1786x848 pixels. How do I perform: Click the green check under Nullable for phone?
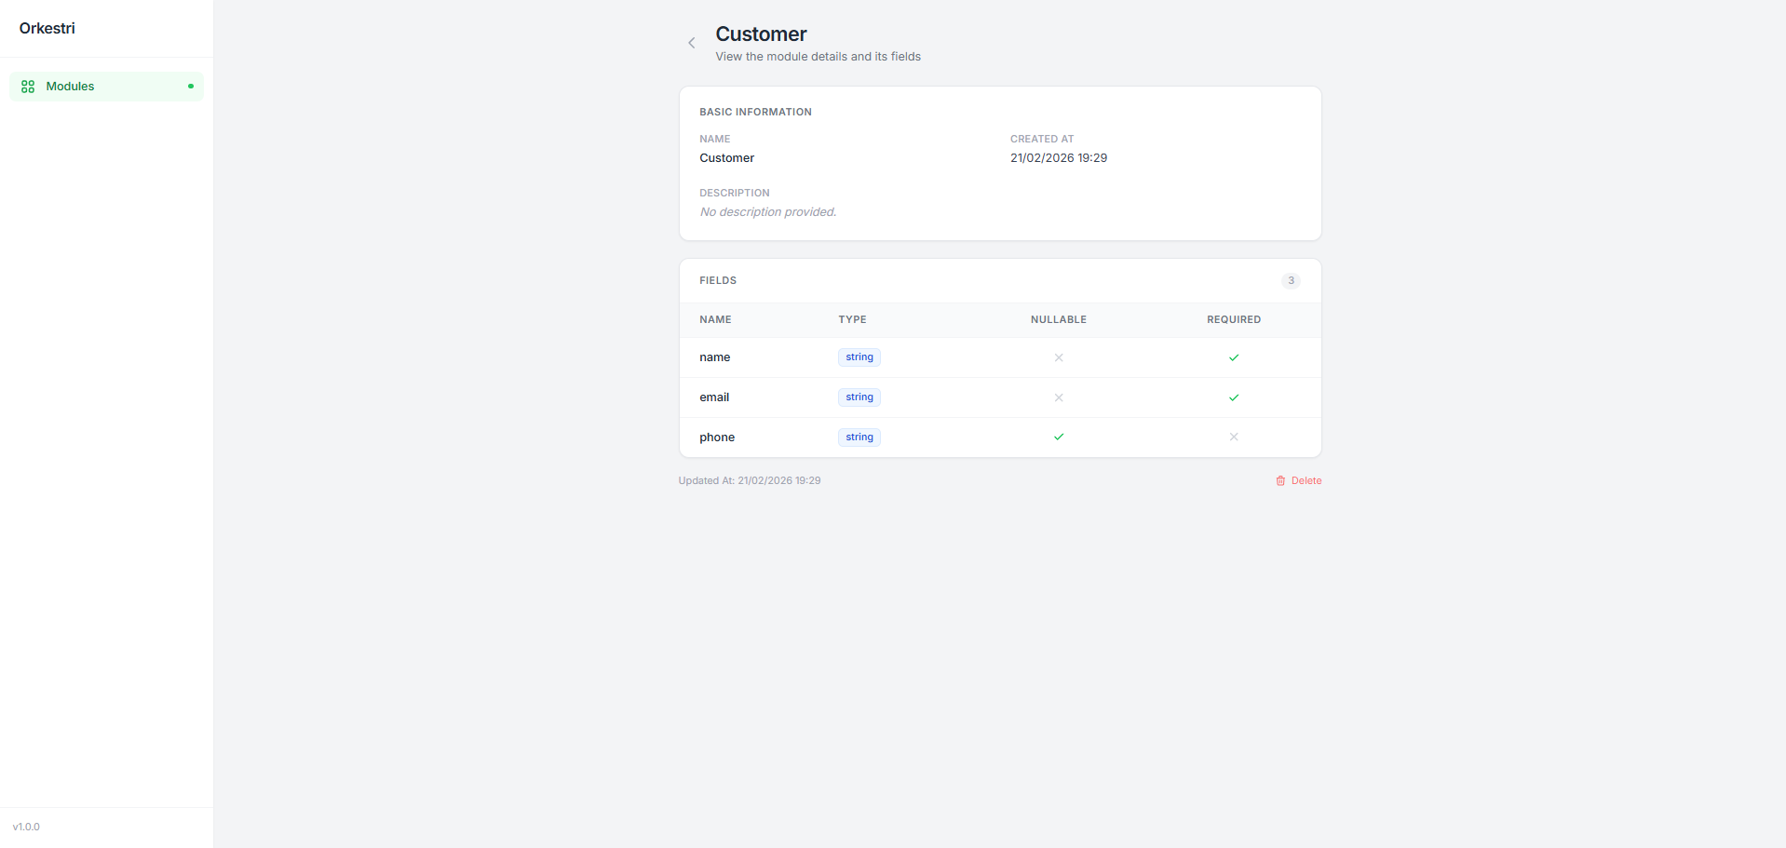click(x=1059, y=437)
